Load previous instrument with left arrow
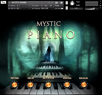 tap(49, 3)
